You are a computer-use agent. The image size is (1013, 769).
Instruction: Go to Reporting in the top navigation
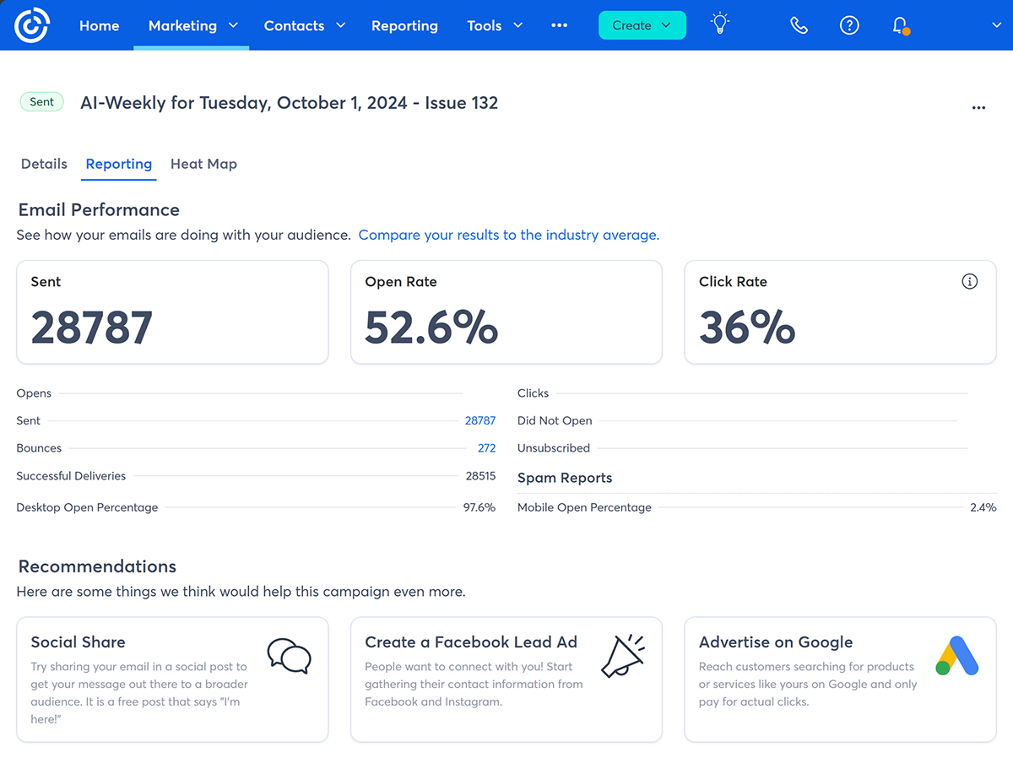404,25
